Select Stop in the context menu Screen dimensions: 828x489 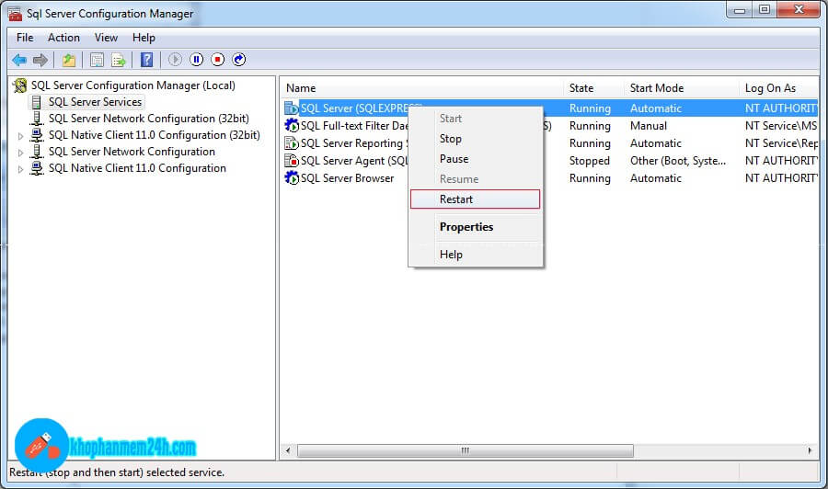tap(451, 139)
